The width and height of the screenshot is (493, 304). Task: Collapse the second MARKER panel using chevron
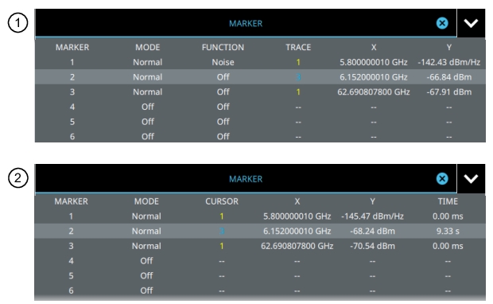tap(471, 179)
